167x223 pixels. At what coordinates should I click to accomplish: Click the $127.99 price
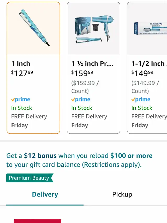22,73
